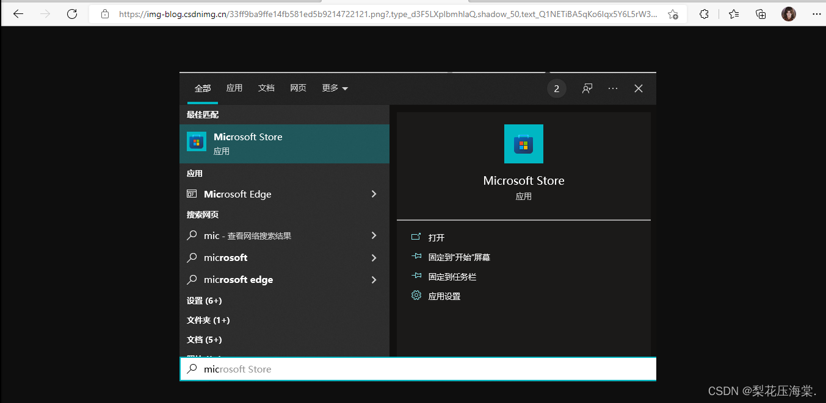Select Microsoft Edge app result

click(x=284, y=194)
